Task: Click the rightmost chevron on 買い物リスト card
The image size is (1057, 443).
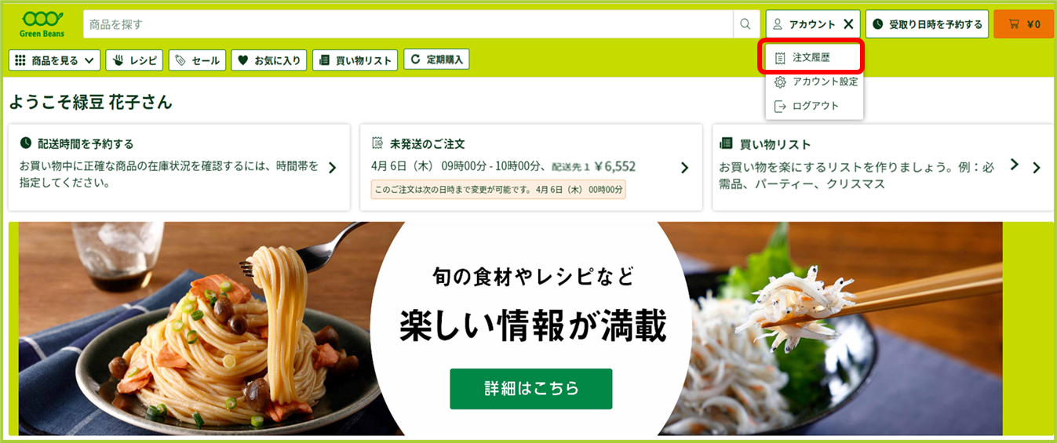Action: click(x=1037, y=167)
